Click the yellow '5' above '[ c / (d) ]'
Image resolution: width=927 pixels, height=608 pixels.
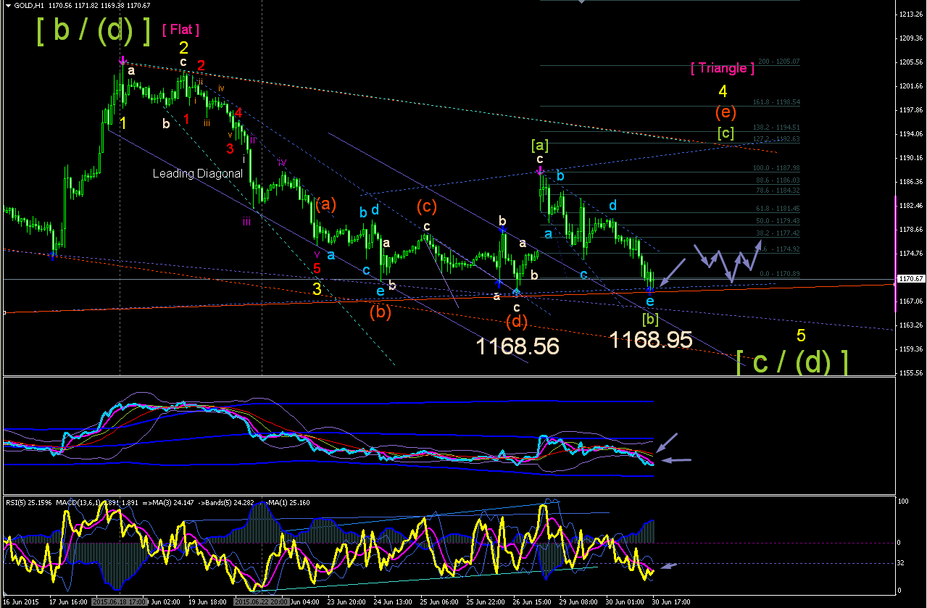[x=801, y=336]
